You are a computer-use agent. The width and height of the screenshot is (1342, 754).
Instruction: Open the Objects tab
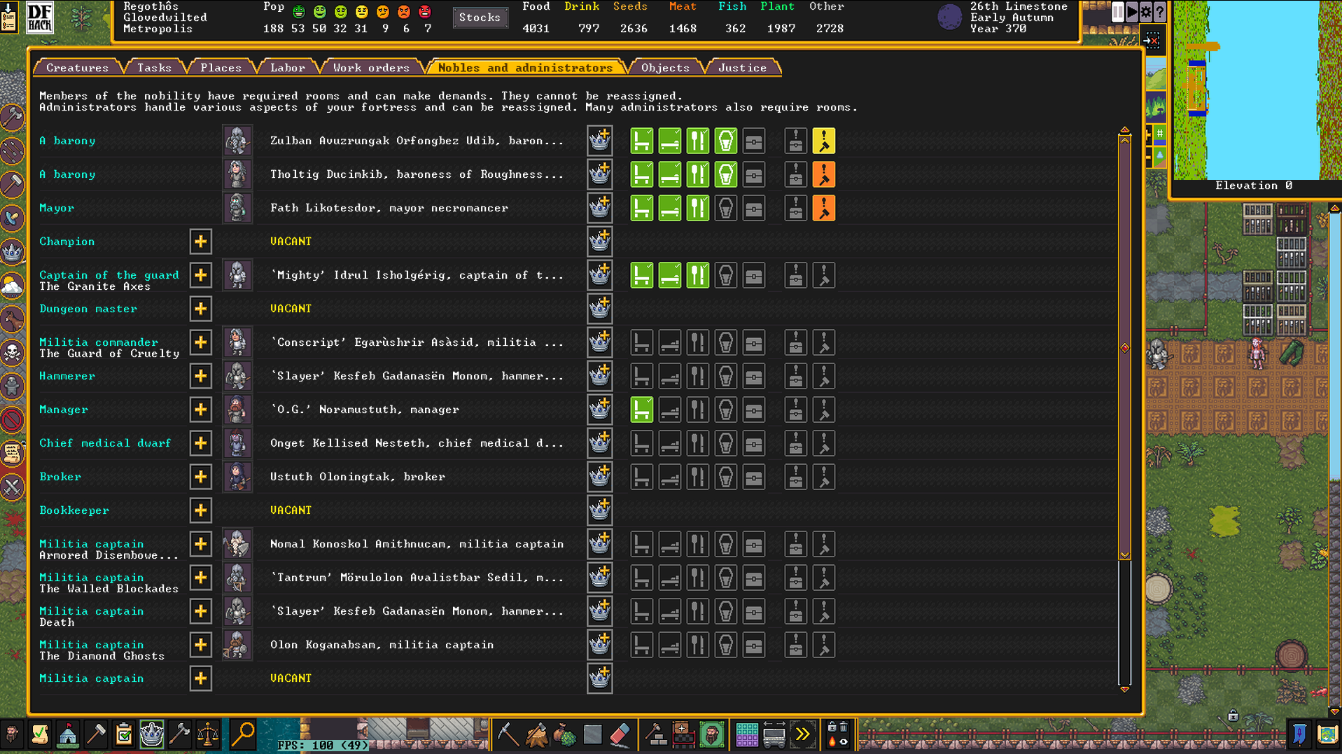(x=665, y=67)
